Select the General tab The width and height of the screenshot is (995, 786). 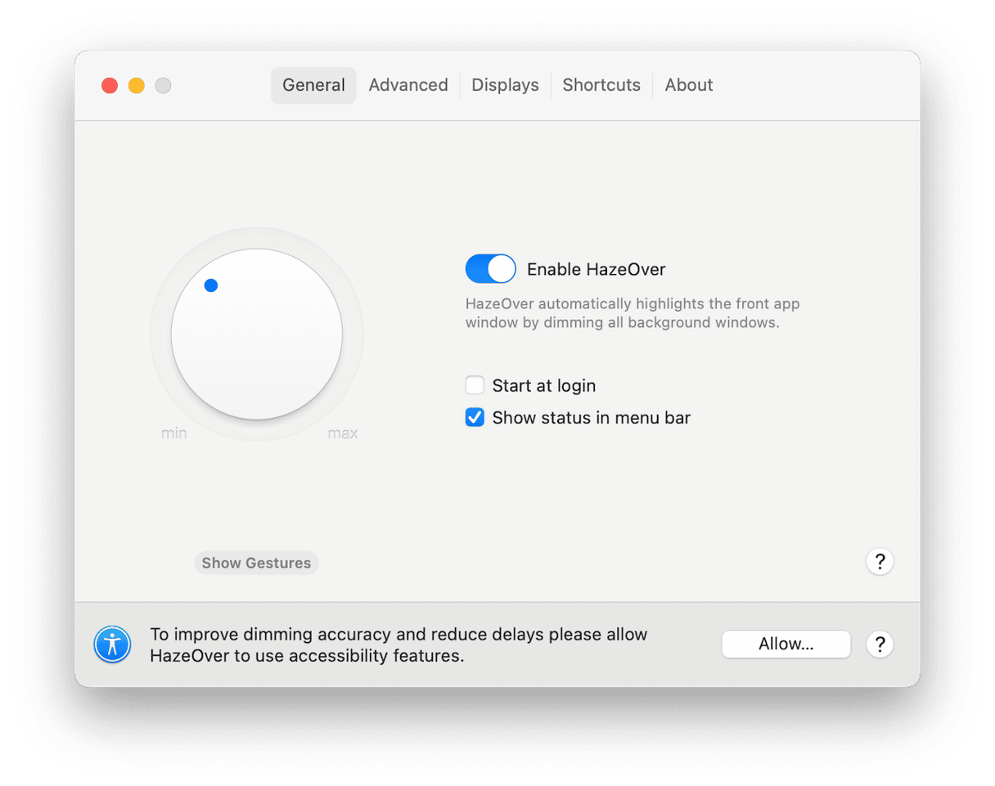(313, 85)
